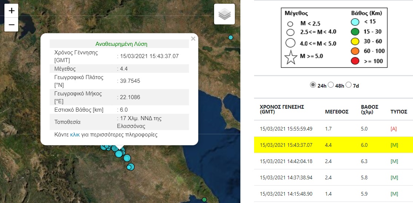The width and height of the screenshot is (413, 203).
Task: Click the ΧΡΟΝΟΣ ΓΕΝΕΣΗΣ column header
Action: point(282,109)
